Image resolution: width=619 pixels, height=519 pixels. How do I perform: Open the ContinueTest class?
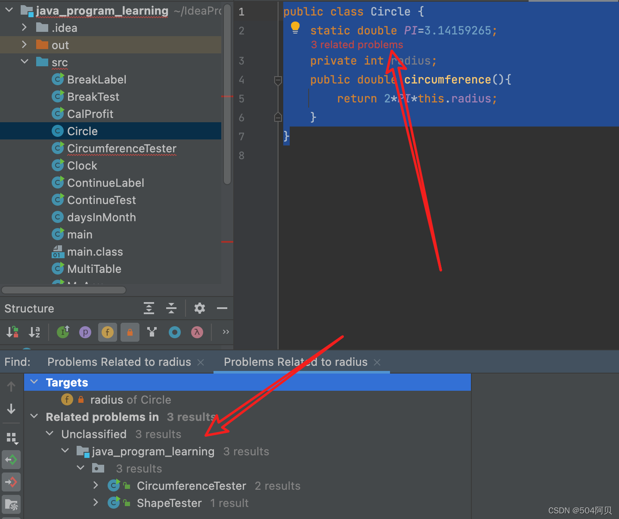(x=102, y=200)
